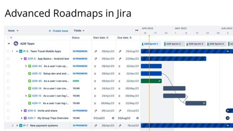The image size is (233, 131).
Task: Click the ADR-13 story icon
Action: [x=30, y=96]
